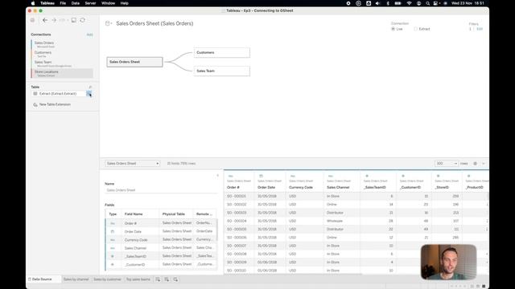Select the Sales Team table on the canvas
Viewport: 515px width, 289px height.
[222, 71]
